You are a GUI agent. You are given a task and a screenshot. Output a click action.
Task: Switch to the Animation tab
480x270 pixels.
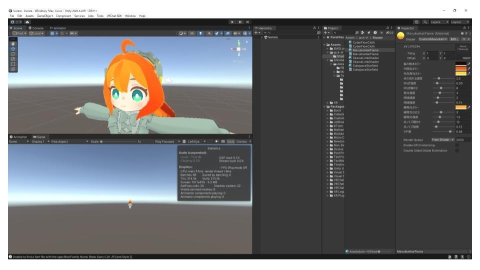click(18, 137)
